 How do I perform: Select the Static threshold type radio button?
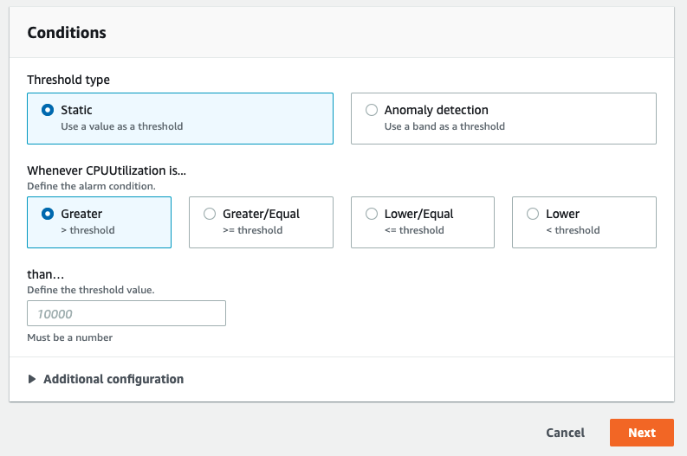tap(48, 111)
